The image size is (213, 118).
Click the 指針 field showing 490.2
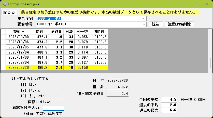117,87
